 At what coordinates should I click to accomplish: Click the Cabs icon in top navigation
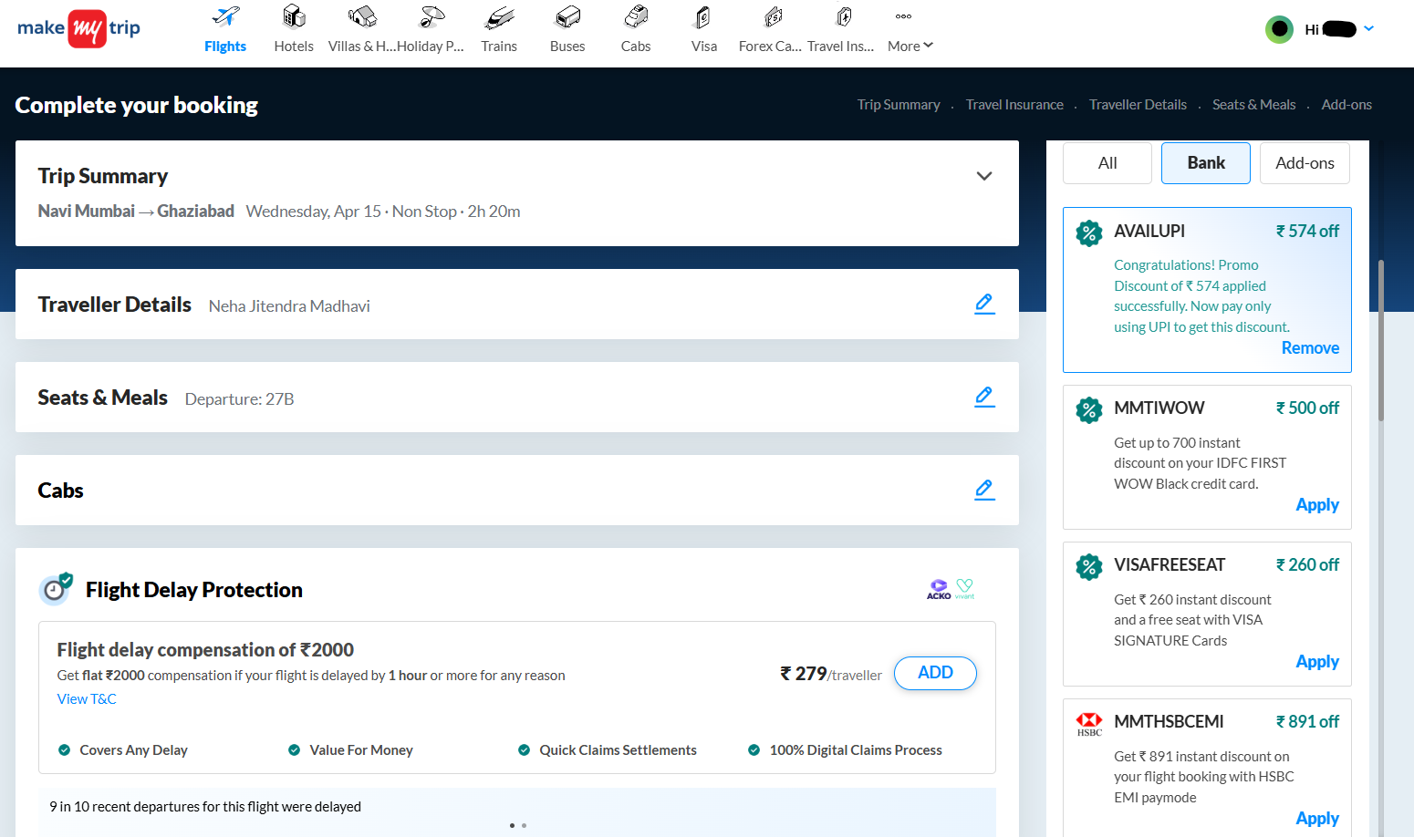pyautogui.click(x=636, y=18)
